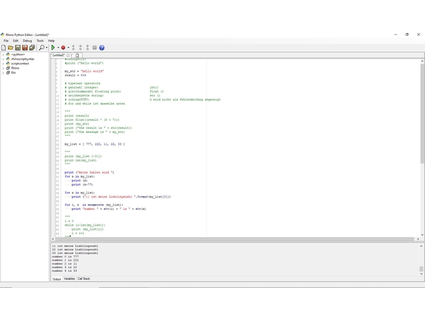Open the Tools menu

pyautogui.click(x=40, y=41)
